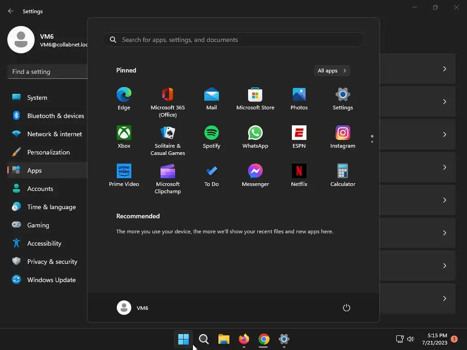This screenshot has width=467, height=350.
Task: Go to Time & language settings
Action: [47, 207]
